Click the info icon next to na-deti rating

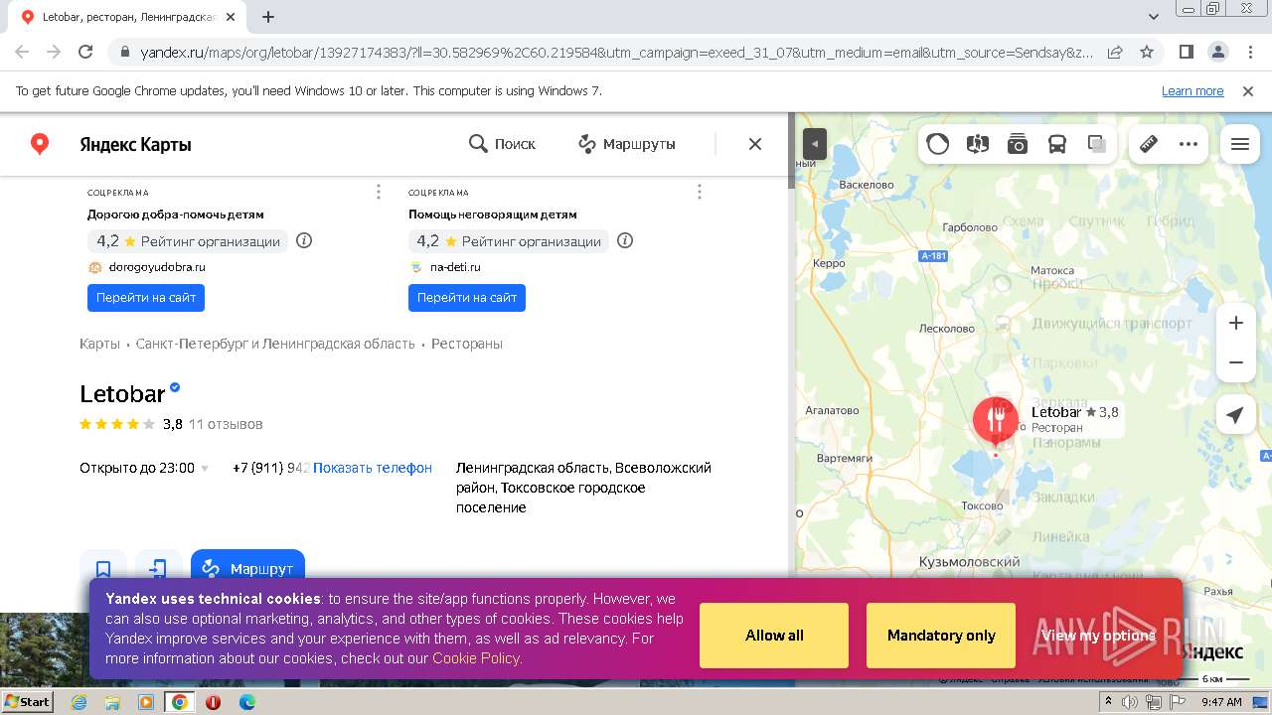click(625, 240)
